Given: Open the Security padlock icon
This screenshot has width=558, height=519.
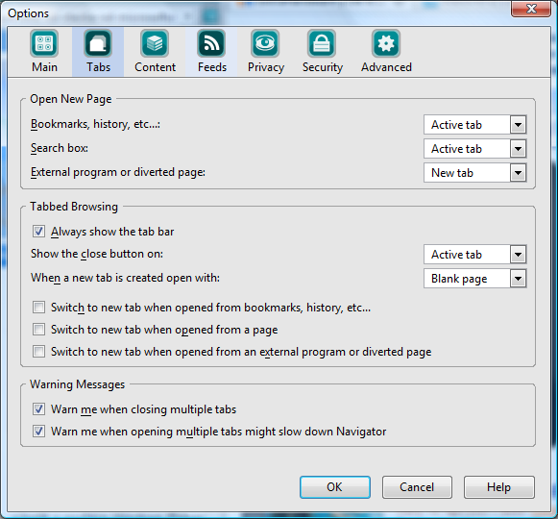Looking at the screenshot, I should pos(322,44).
